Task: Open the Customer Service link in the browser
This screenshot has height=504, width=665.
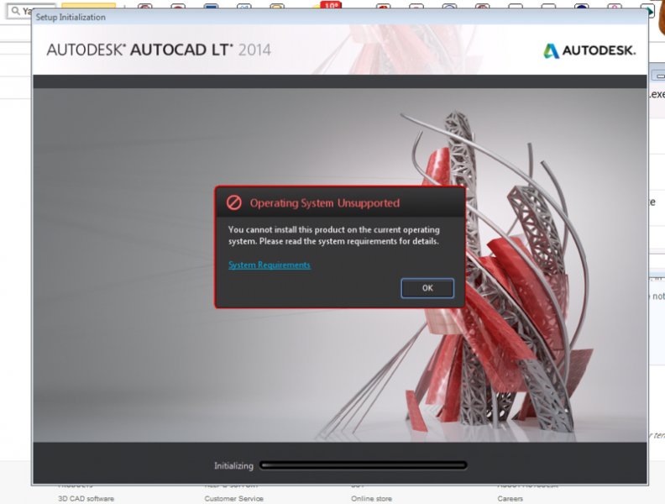Action: pos(233,498)
